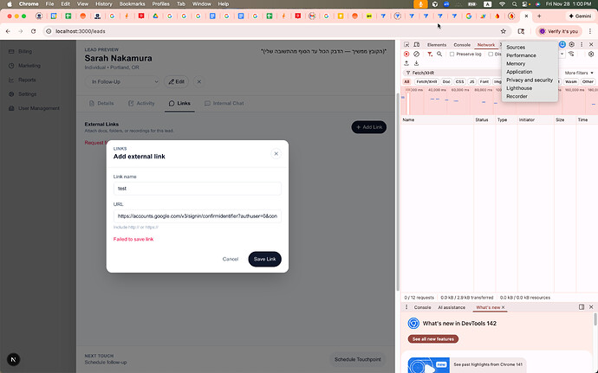Screen dimensions: 598x373
Task: Click the Verify it's you button
Action: (x=559, y=31)
